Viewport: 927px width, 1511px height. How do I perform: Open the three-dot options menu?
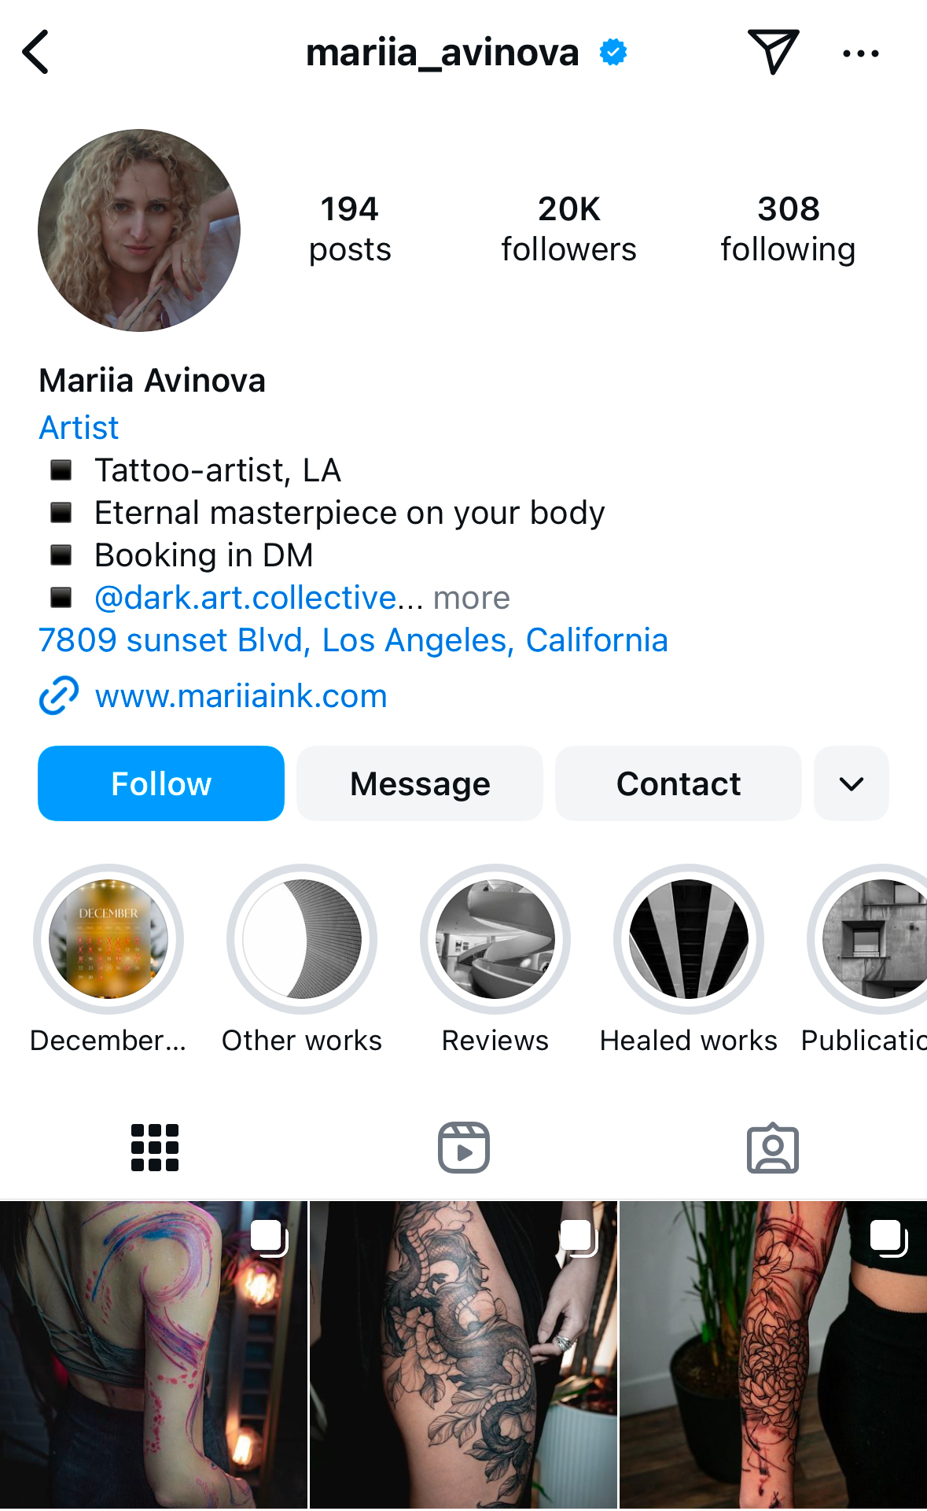[x=860, y=53]
